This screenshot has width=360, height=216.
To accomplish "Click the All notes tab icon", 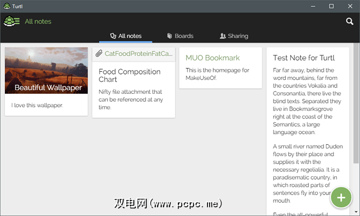I will pos(113,36).
